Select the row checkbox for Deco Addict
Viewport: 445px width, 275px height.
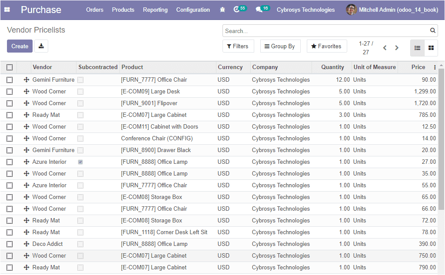10,244
